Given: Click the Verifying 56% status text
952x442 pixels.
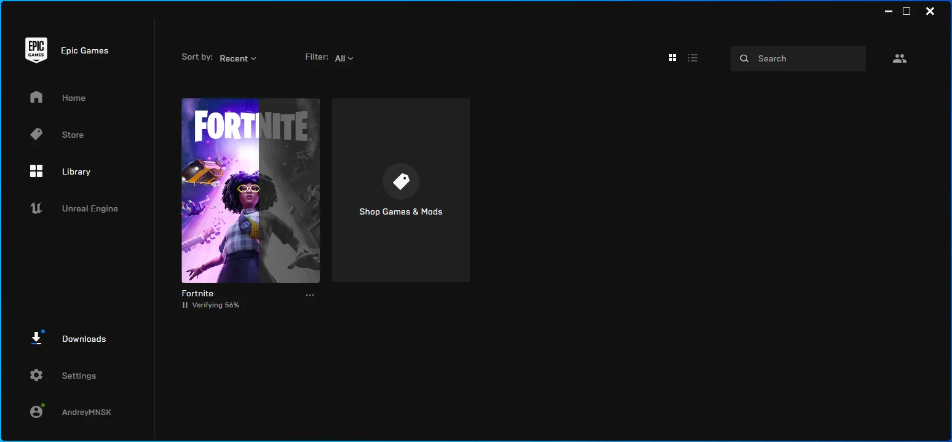Looking at the screenshot, I should (215, 305).
